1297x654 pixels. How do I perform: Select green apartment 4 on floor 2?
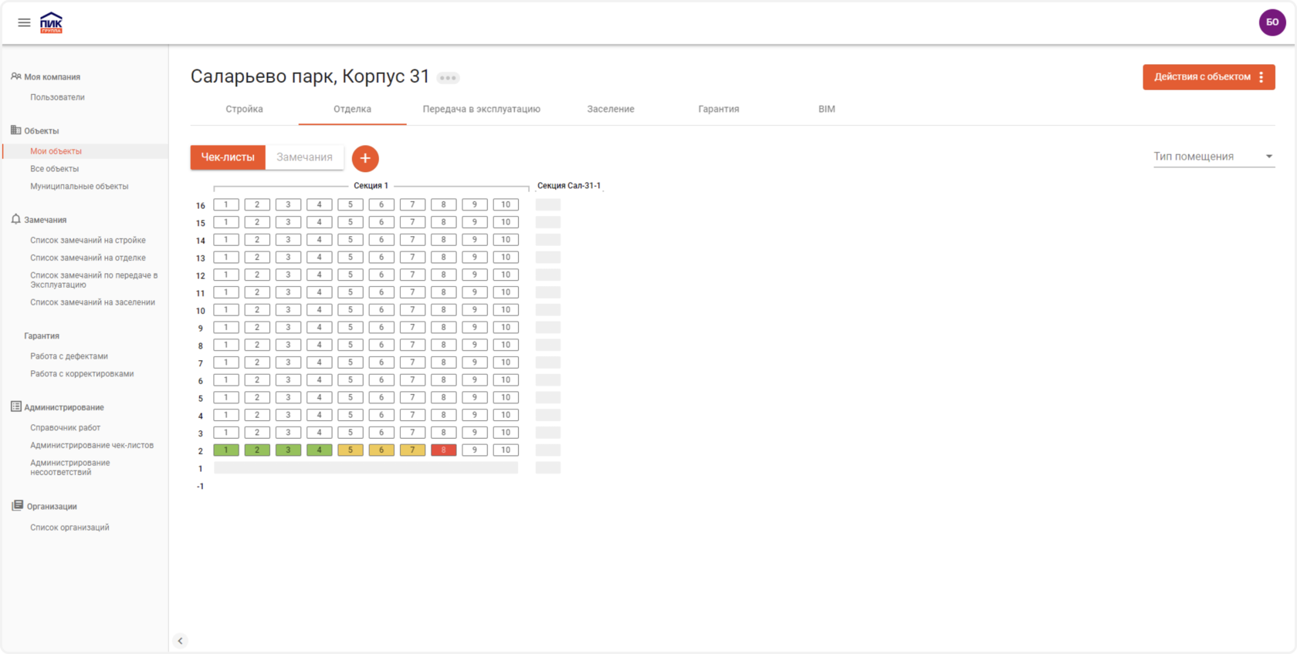tap(319, 450)
